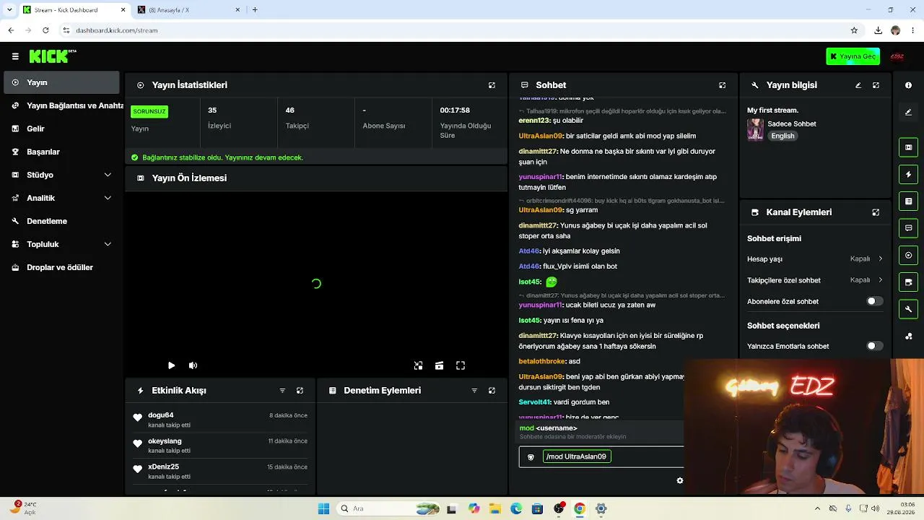This screenshot has height=520, width=924.
Task: Open the Windows Start menu
Action: (x=323, y=508)
